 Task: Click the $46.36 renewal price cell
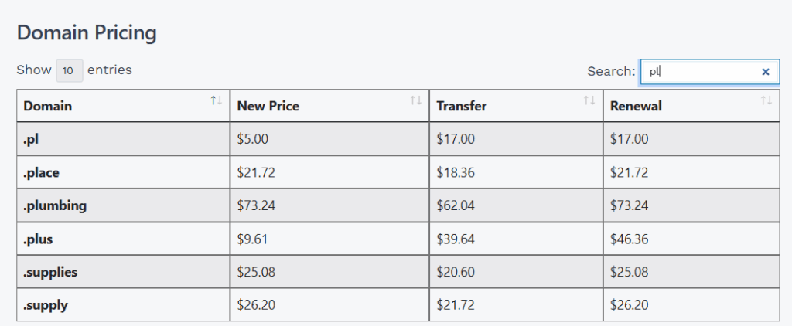pos(691,239)
